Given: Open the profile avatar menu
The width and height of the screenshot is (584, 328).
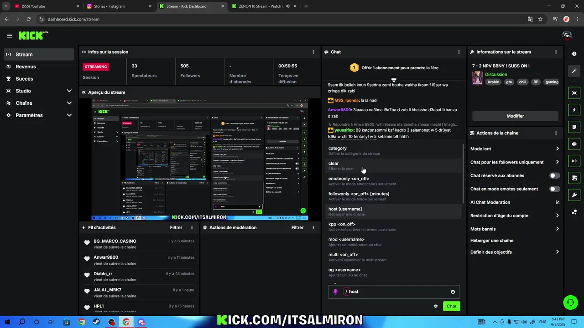Looking at the screenshot, I should (x=567, y=36).
